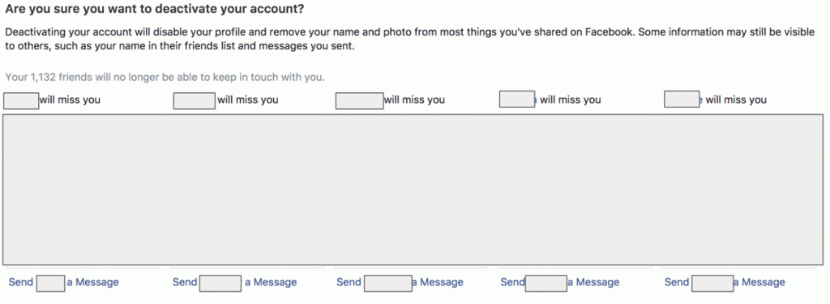Open the rightmost "Send a Message" link
The image size is (830, 304).
click(x=725, y=282)
